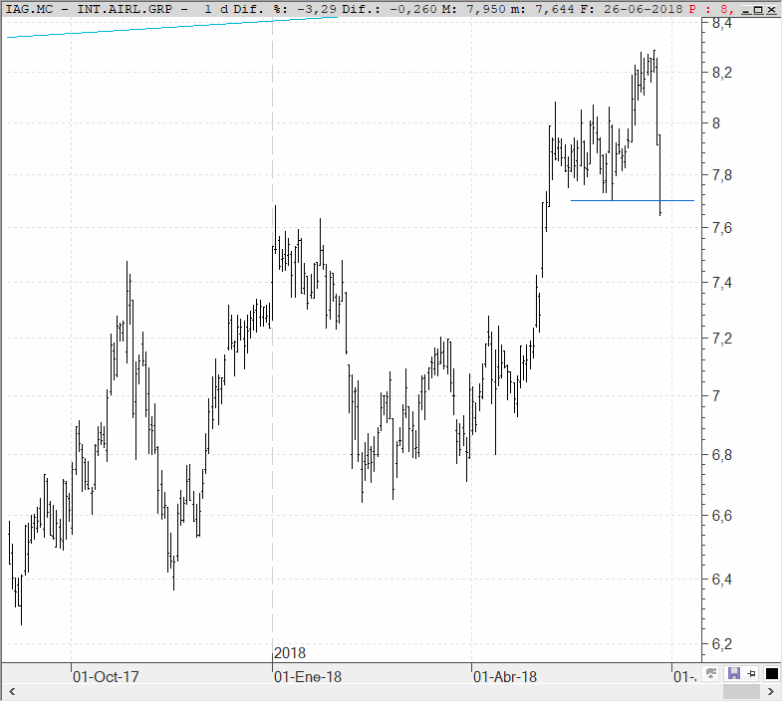Click the -0,260 difference value in header
783x702 pixels.
pos(412,9)
